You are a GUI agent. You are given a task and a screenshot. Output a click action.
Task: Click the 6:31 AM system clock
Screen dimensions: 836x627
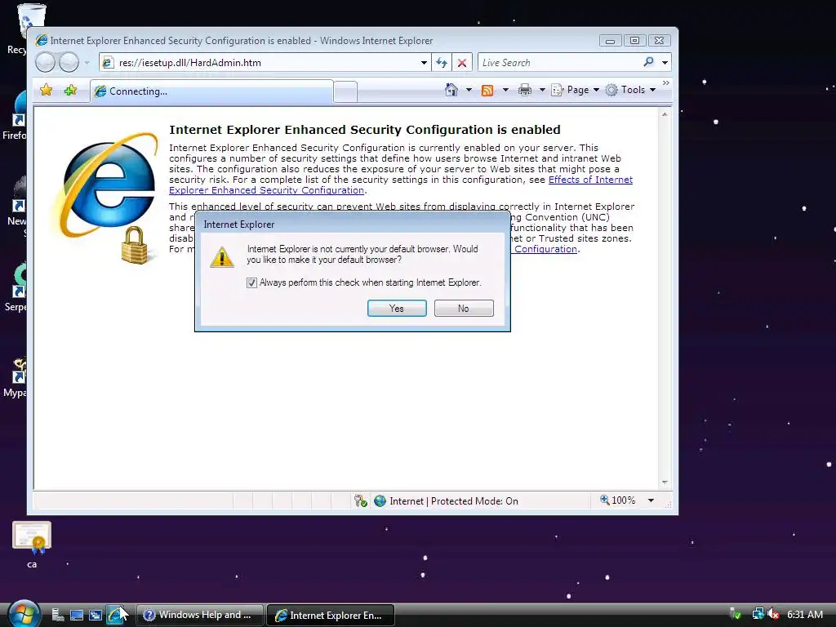point(804,614)
